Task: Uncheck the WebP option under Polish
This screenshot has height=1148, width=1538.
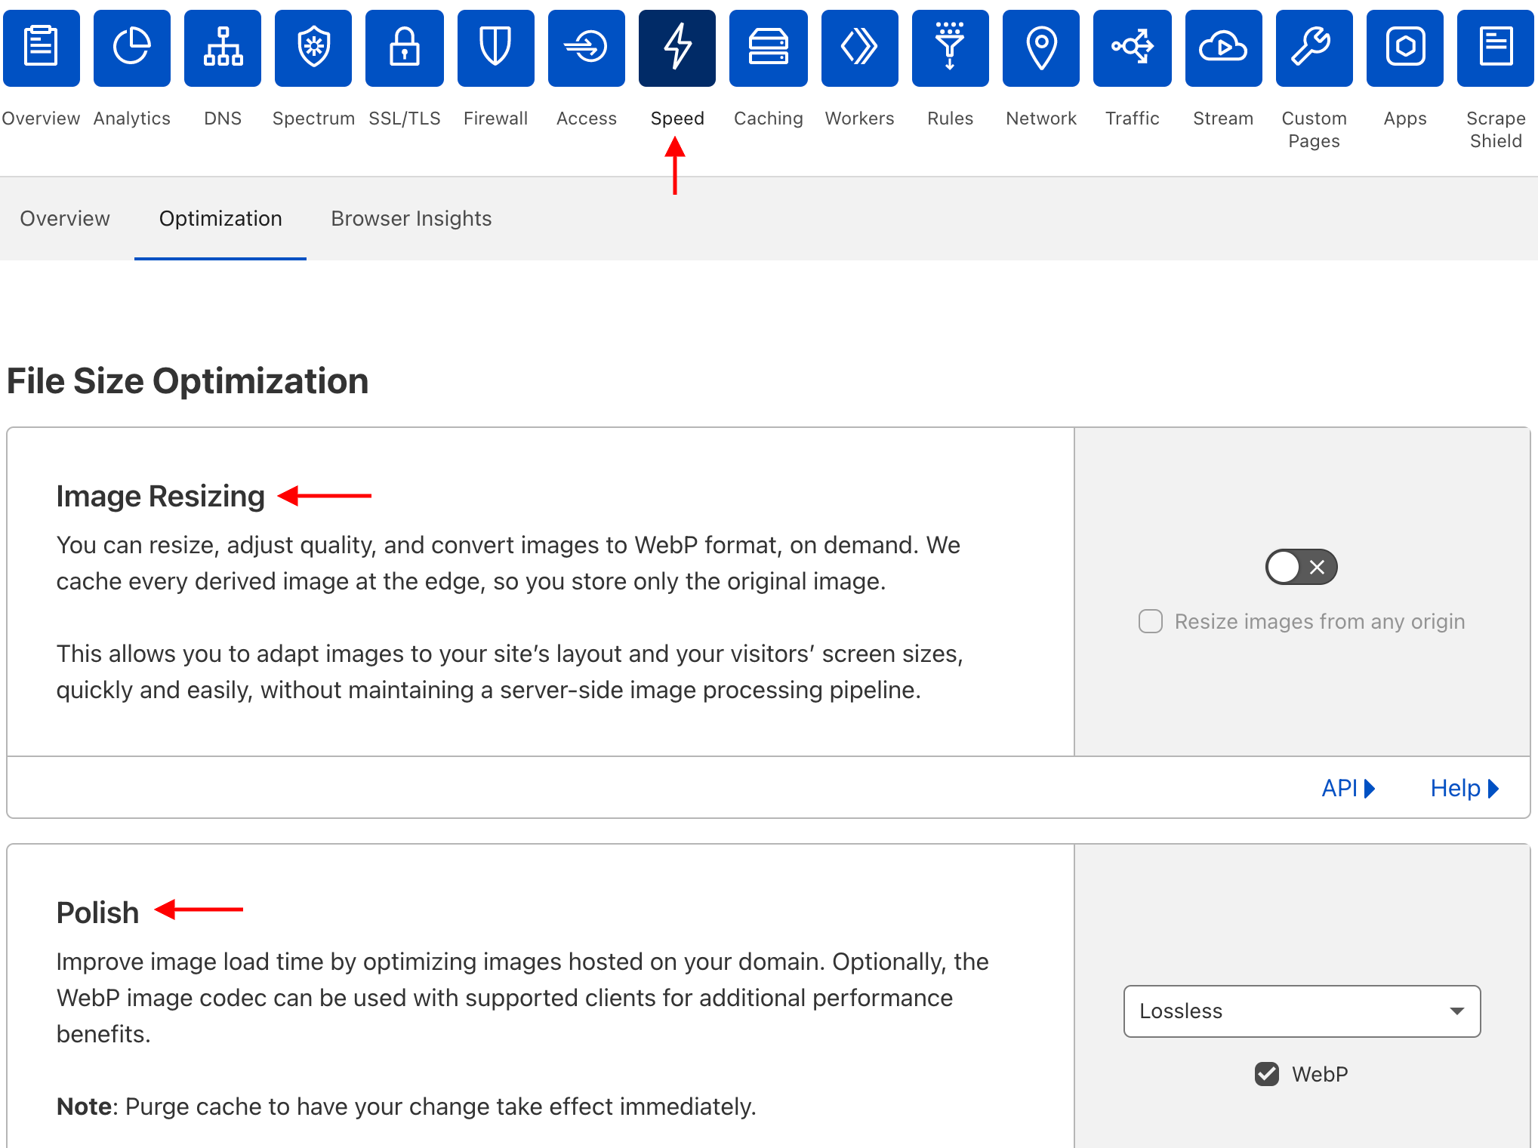Action: [1268, 1074]
